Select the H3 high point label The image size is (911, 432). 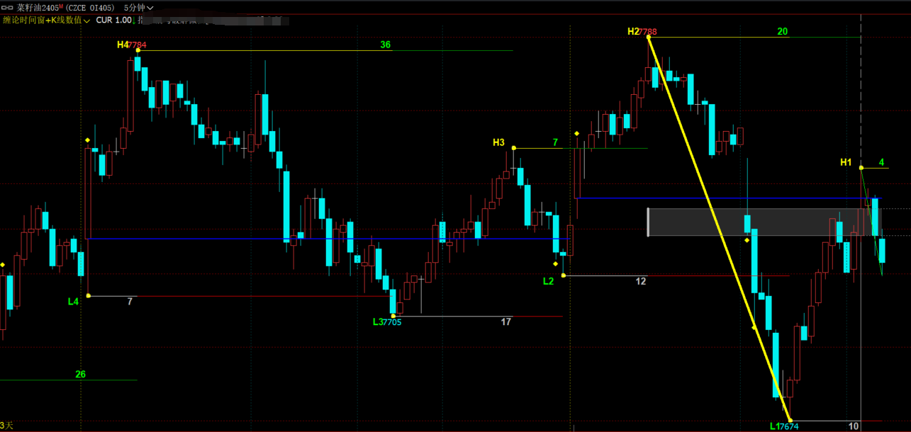coord(498,142)
